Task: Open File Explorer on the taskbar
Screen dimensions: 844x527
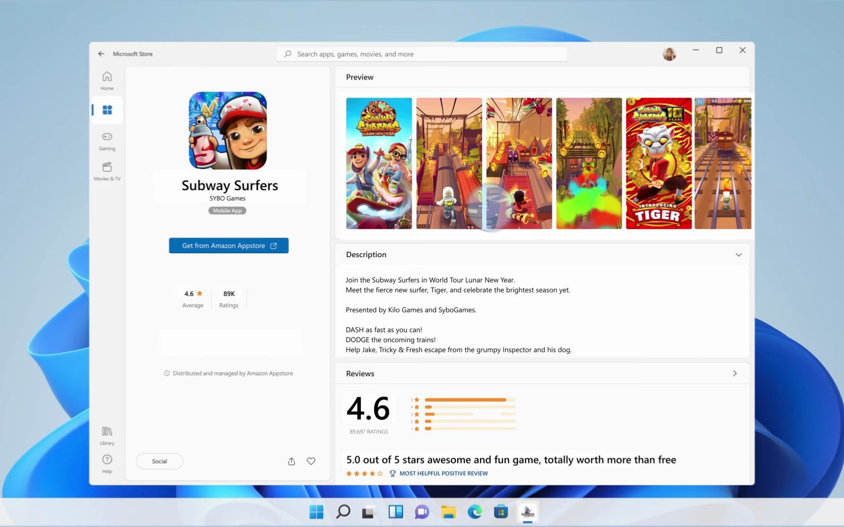Action: click(x=448, y=512)
